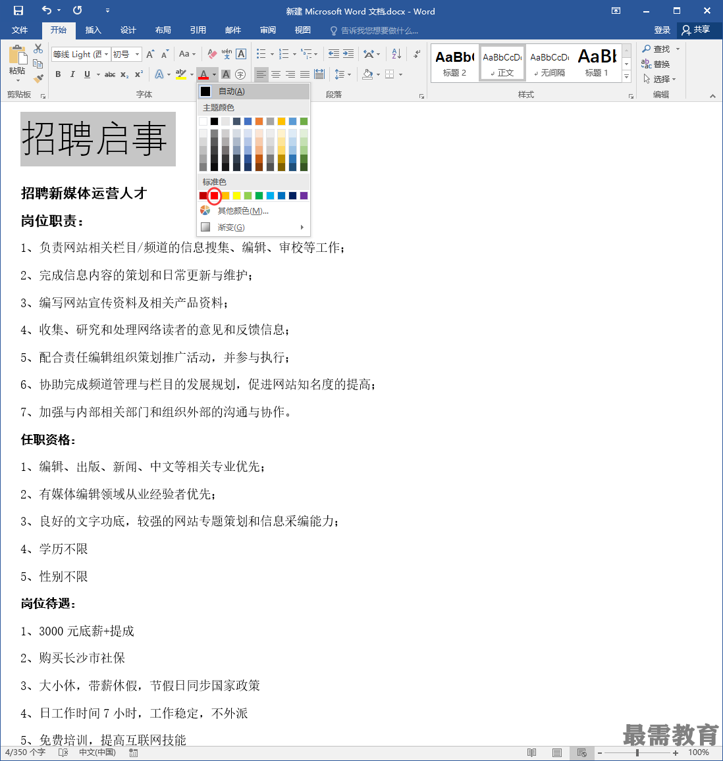Open the borders dropdown arrow
The width and height of the screenshot is (723, 761).
[x=400, y=74]
